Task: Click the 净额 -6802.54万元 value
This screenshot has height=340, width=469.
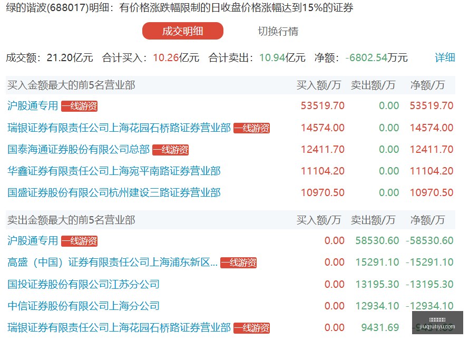Action: pos(376,57)
